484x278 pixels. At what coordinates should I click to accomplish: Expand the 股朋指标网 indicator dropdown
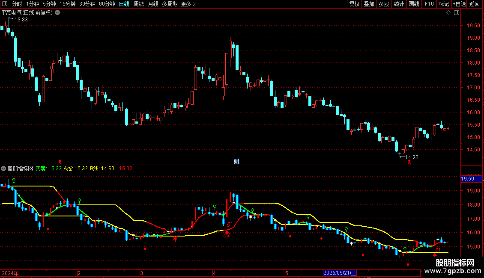tap(3, 169)
